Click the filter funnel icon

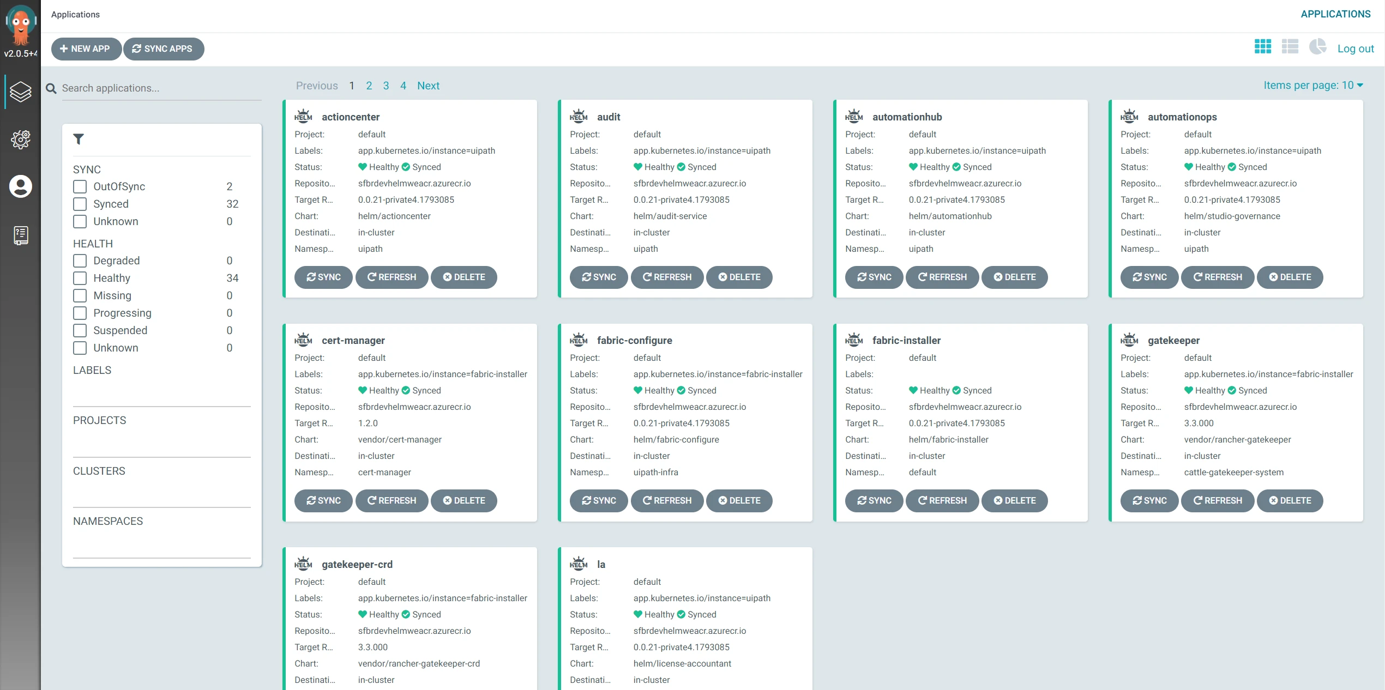[79, 139]
